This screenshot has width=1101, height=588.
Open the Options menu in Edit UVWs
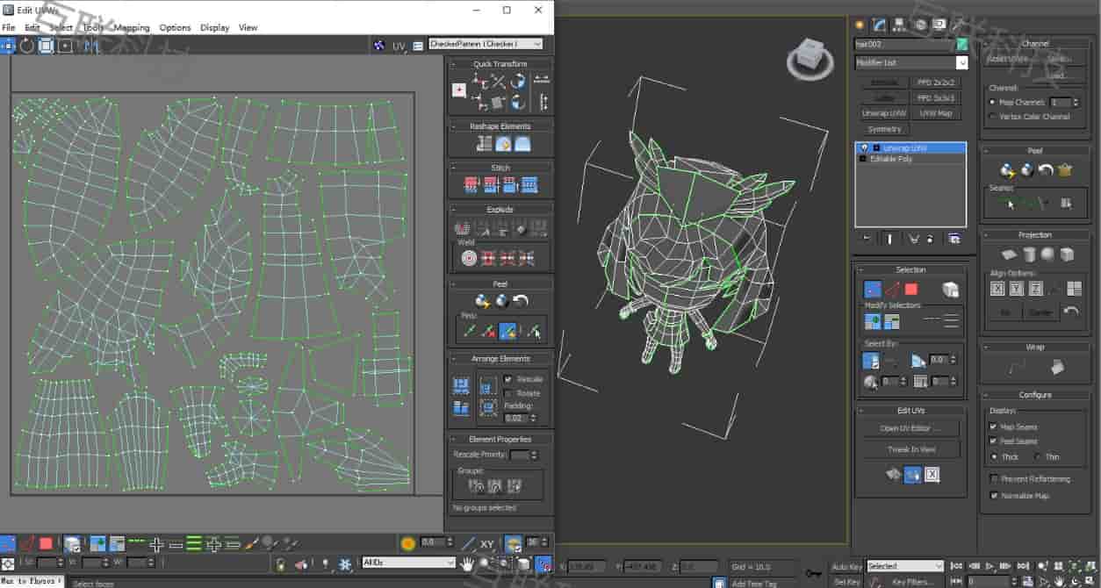point(175,28)
